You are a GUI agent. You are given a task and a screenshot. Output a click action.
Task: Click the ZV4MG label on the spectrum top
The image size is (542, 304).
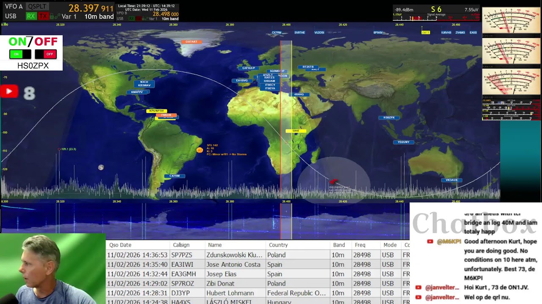coord(460,33)
